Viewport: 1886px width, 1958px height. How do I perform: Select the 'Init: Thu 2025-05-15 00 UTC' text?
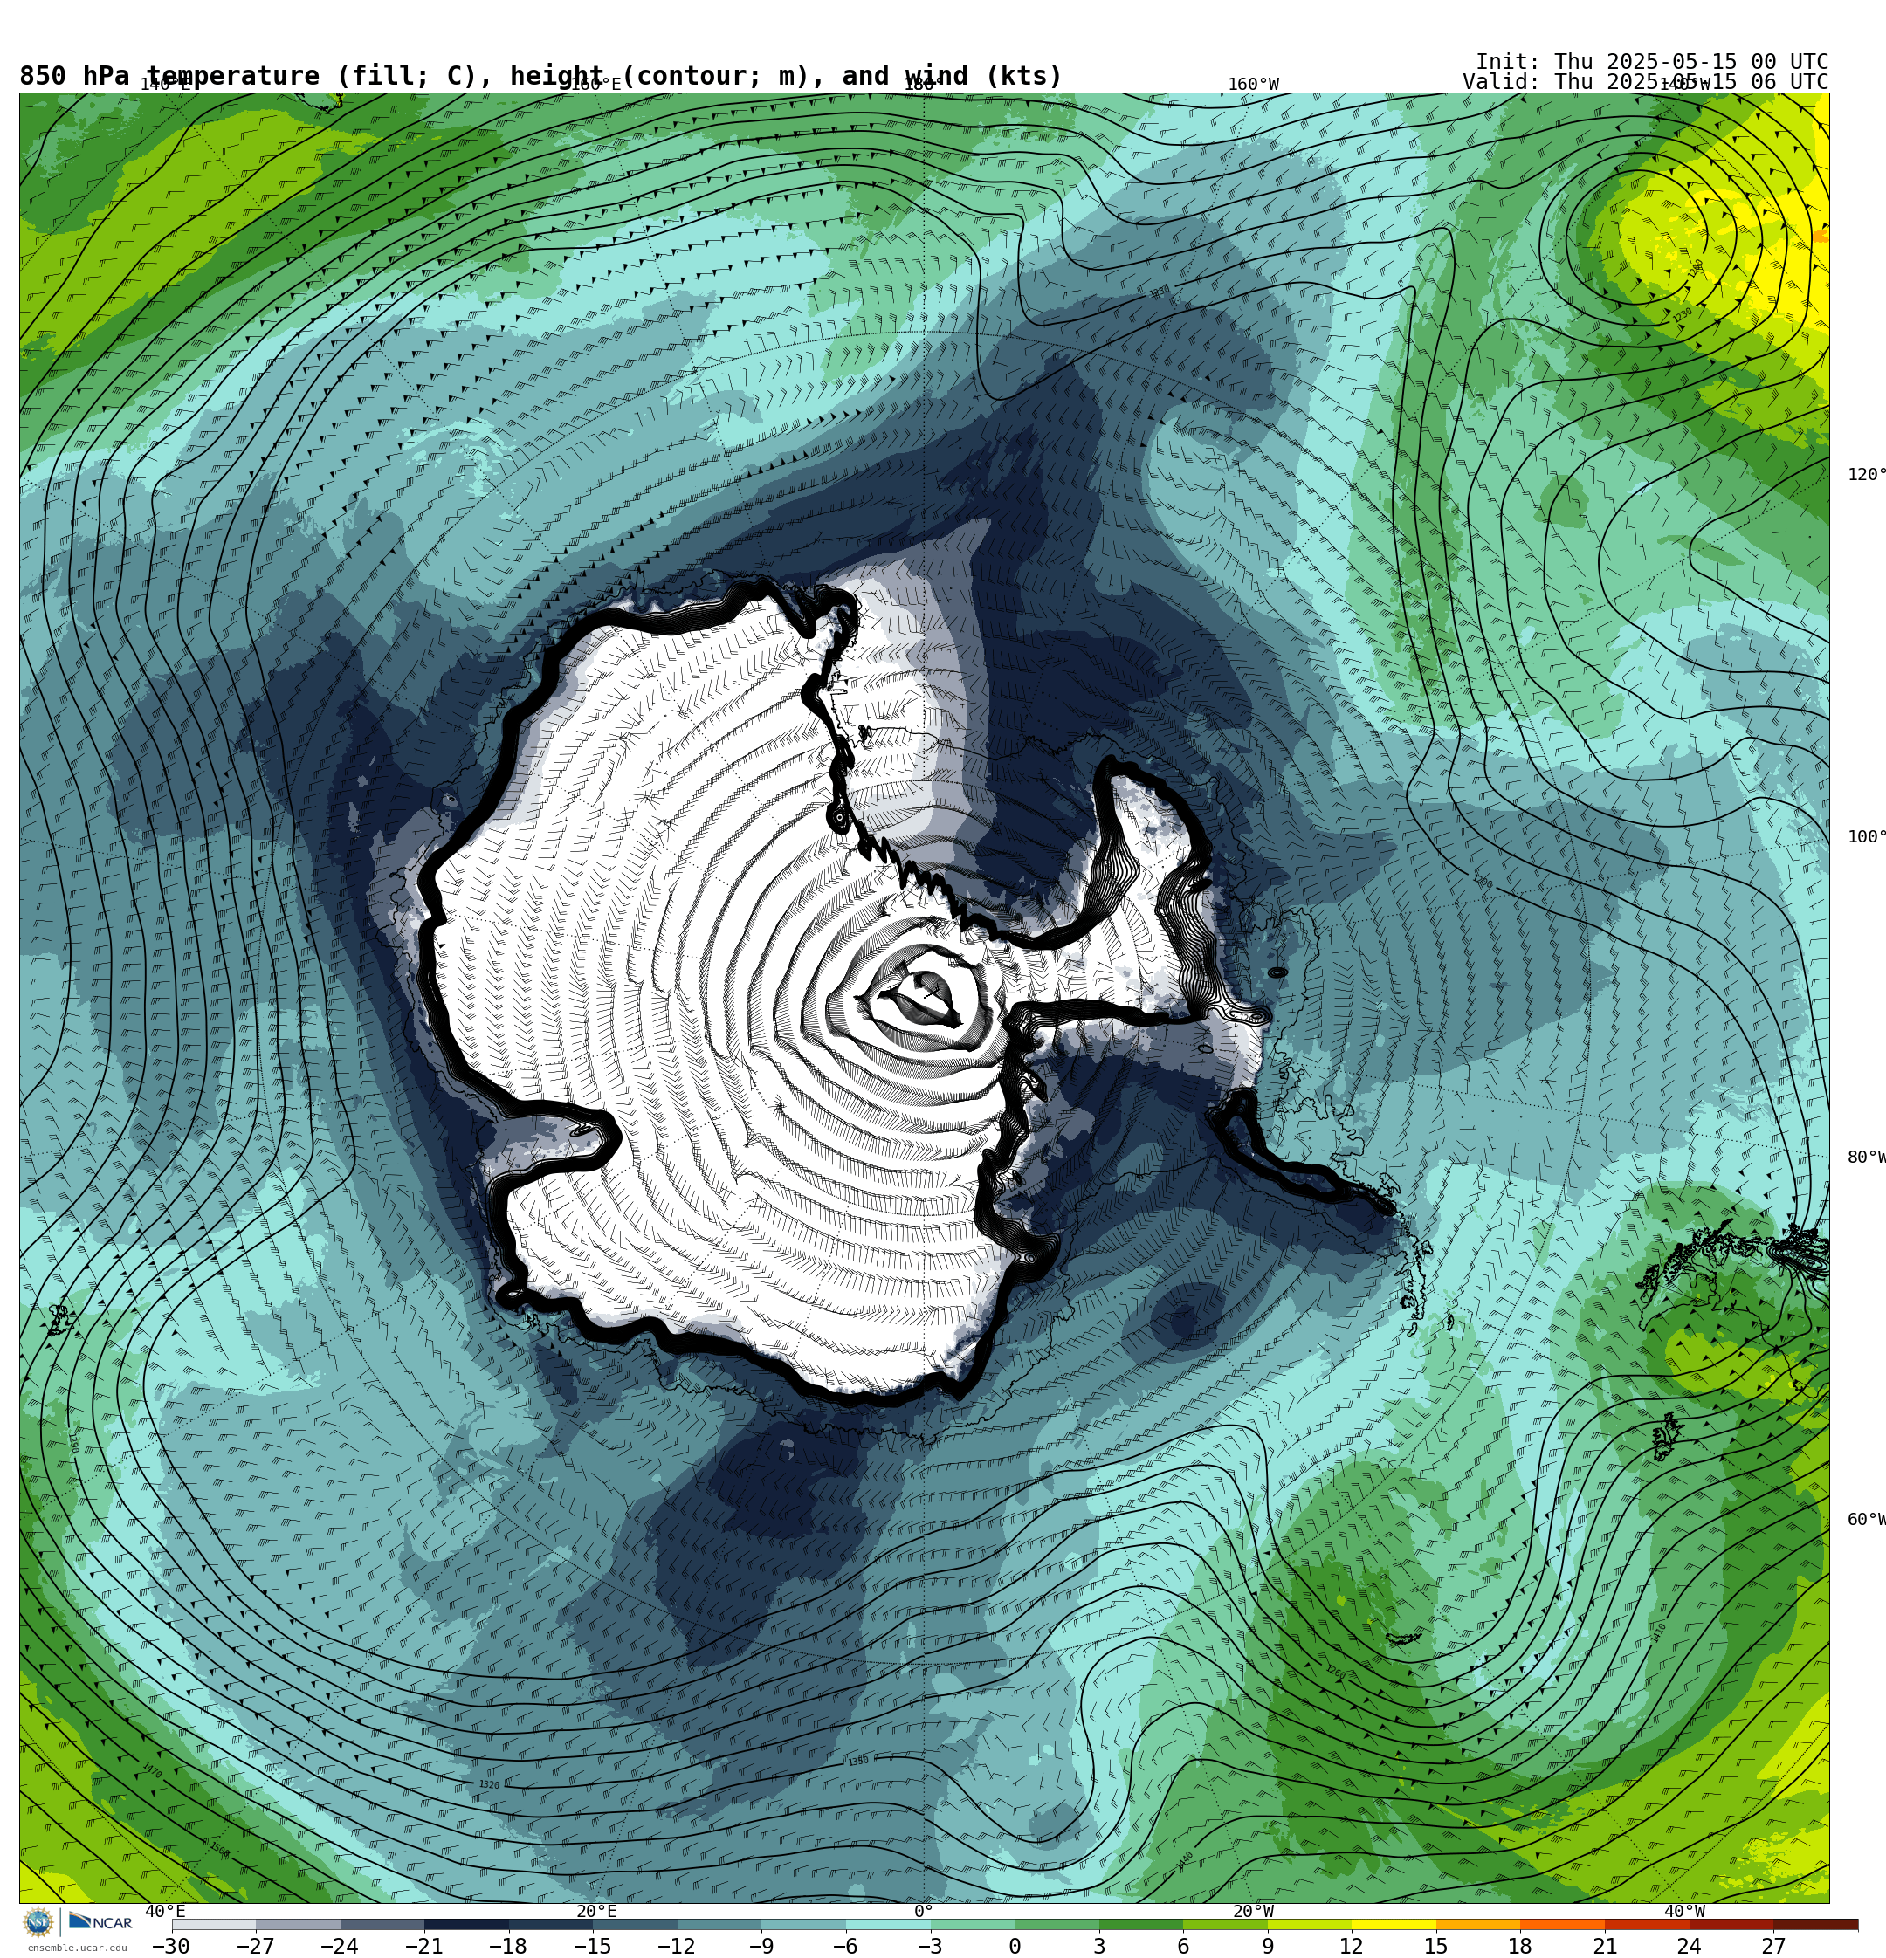point(1651,62)
